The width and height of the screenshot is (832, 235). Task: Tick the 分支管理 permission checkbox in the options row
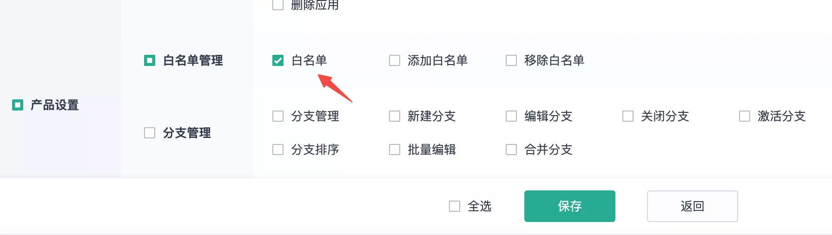pyautogui.click(x=278, y=116)
